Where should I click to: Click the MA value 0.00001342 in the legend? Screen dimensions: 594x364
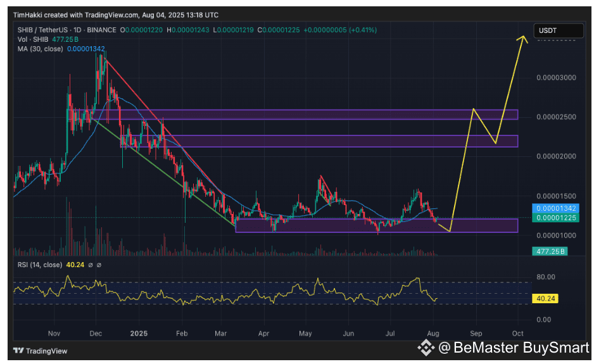pos(86,49)
